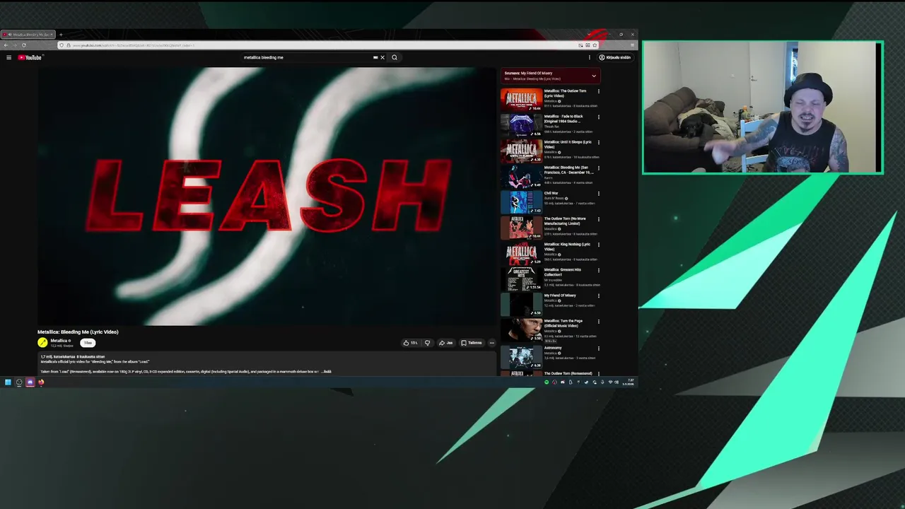The width and height of the screenshot is (905, 509).
Task: Run search with the magnifier icon
Action: [395, 57]
